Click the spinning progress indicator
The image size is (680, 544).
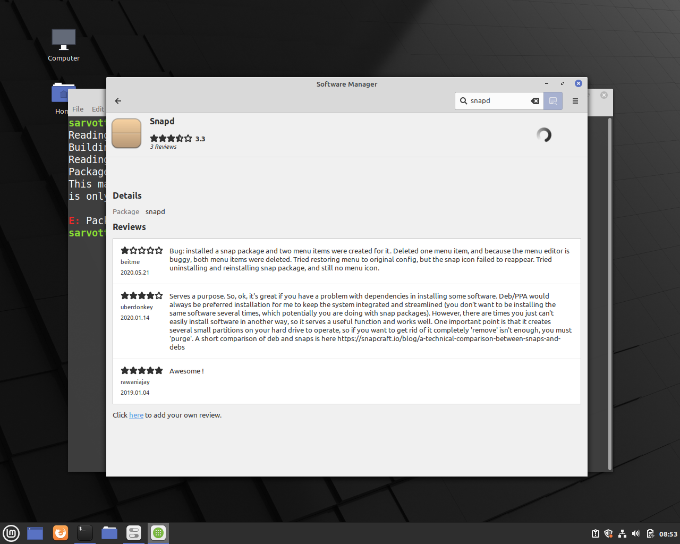[x=543, y=135]
